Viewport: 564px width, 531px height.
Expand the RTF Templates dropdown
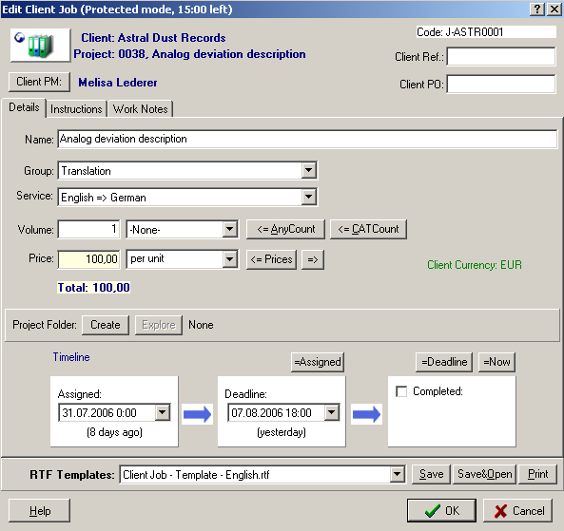click(x=398, y=475)
